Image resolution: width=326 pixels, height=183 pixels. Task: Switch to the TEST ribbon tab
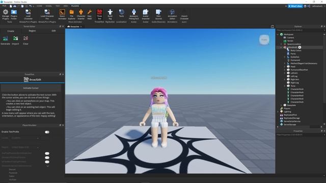58,6
